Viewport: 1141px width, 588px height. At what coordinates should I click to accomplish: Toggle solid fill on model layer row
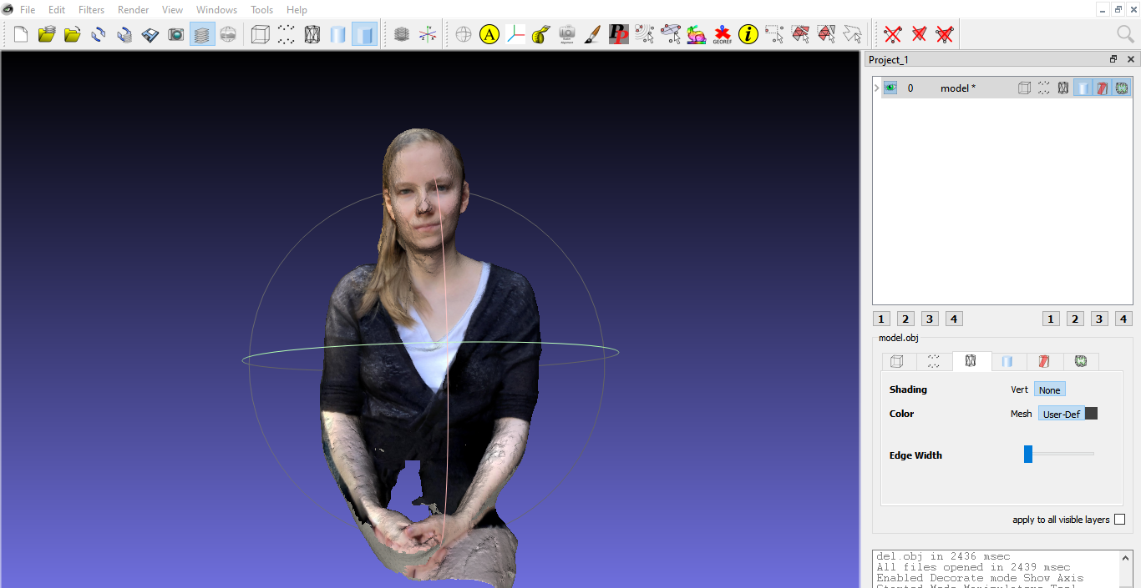1083,88
